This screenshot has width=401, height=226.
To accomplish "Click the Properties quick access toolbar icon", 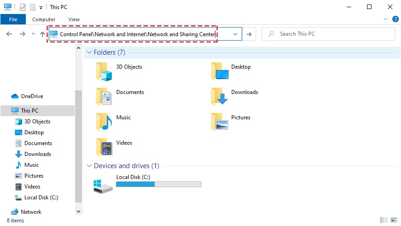I will (x=23, y=7).
